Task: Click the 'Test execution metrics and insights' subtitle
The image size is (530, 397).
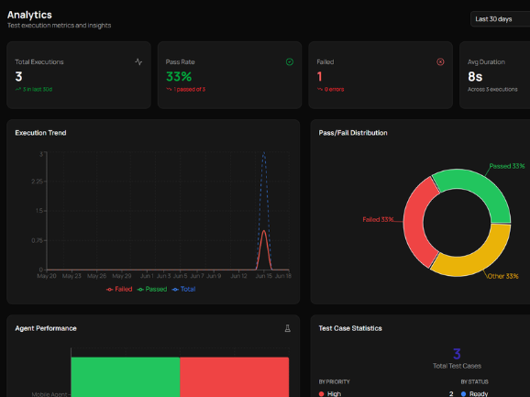Action: tap(60, 26)
